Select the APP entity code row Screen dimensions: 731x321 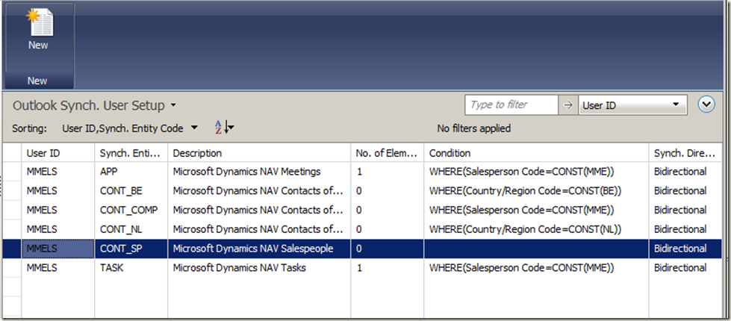[130, 172]
